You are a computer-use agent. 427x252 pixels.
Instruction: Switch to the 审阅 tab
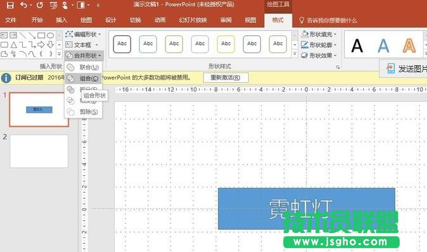coord(226,20)
